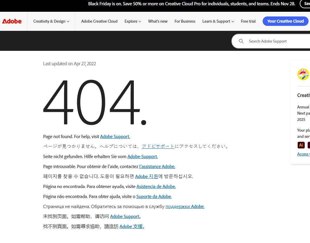Open the Japanese アドビサポート link

pos(158,146)
